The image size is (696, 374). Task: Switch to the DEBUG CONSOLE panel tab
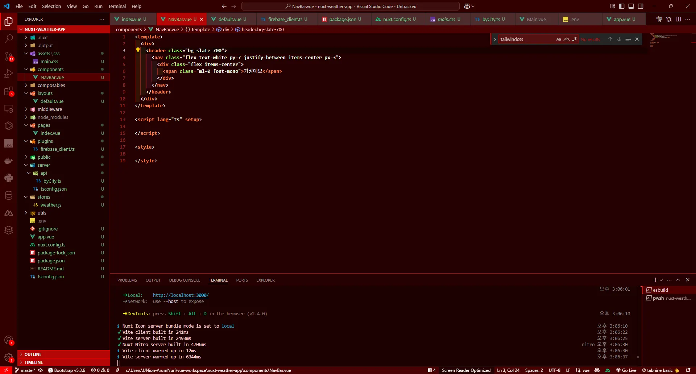coord(185,280)
